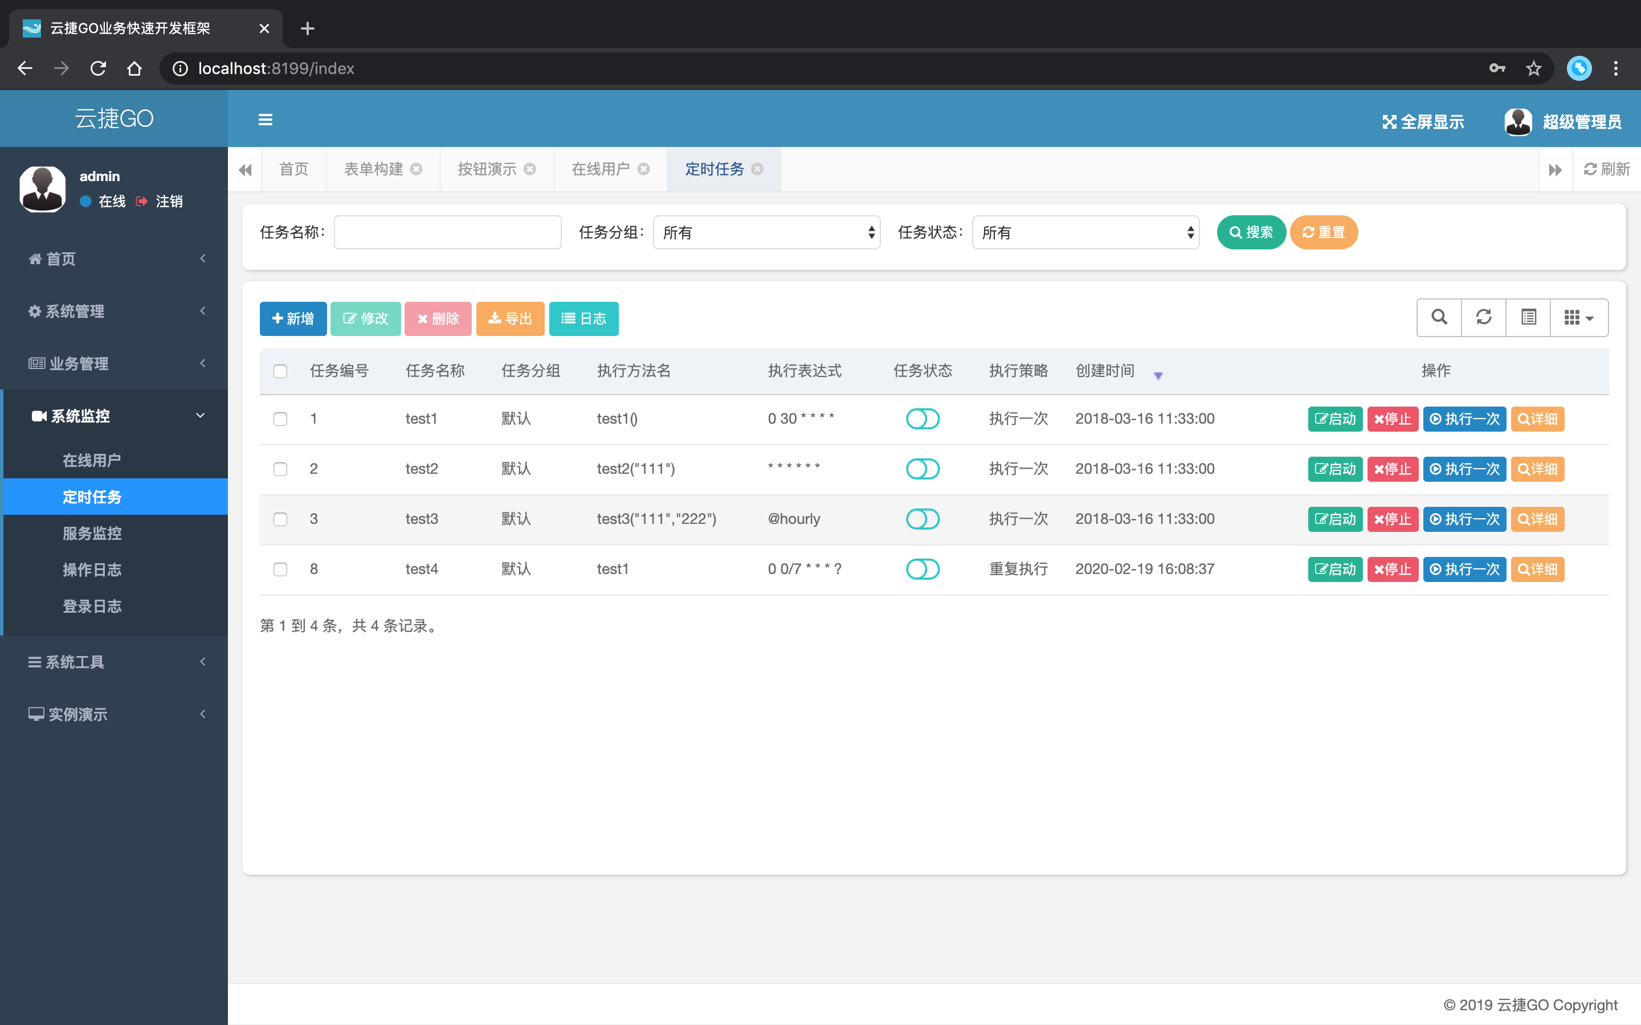
Task: Open 服务监控 in the sidebar
Action: pos(92,534)
